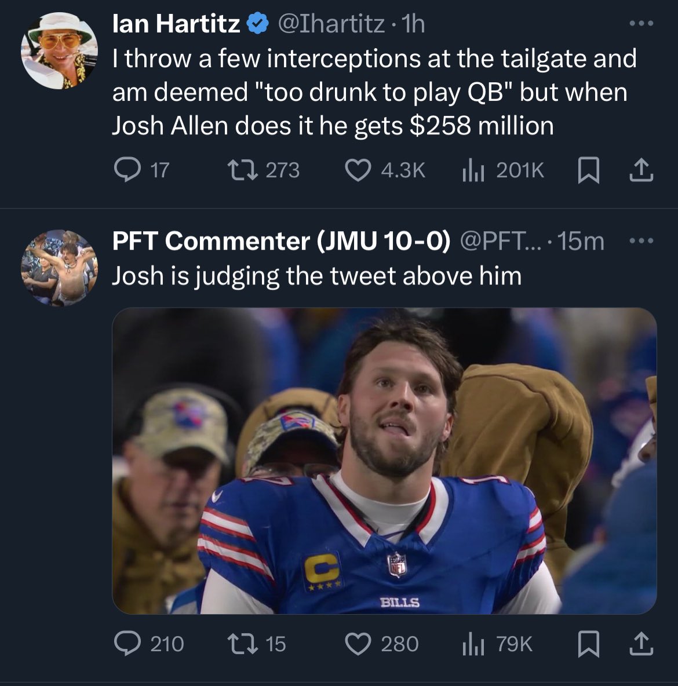Bookmark Ian Hartitz's tweet
The width and height of the screenshot is (678, 686).
[588, 170]
